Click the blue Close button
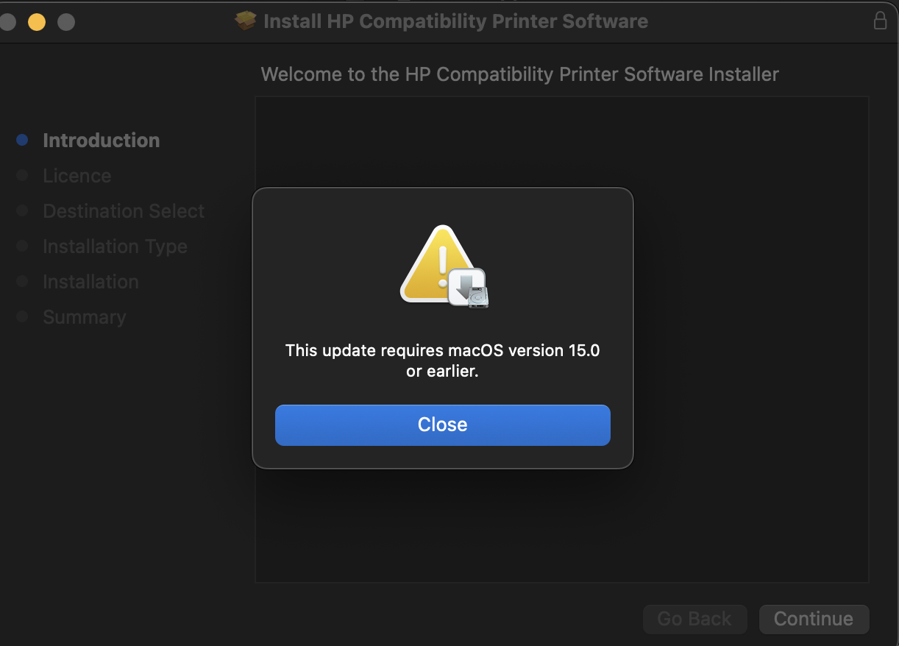This screenshot has width=899, height=646. [442, 425]
